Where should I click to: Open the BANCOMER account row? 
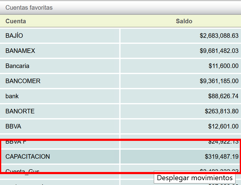click(x=23, y=81)
